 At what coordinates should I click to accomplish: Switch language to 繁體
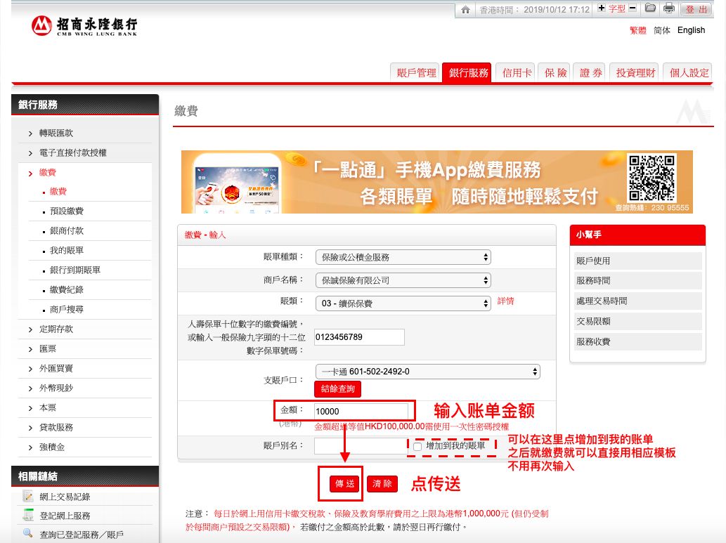tap(637, 30)
